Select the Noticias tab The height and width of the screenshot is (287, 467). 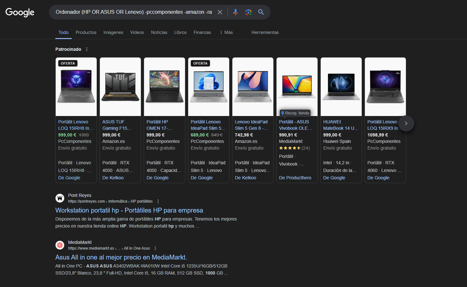159,32
